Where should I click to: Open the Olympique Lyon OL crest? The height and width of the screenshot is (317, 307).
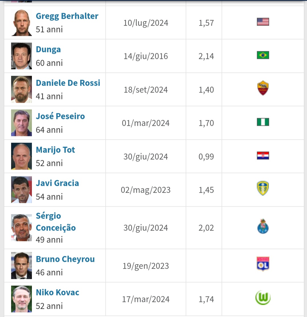click(x=263, y=264)
